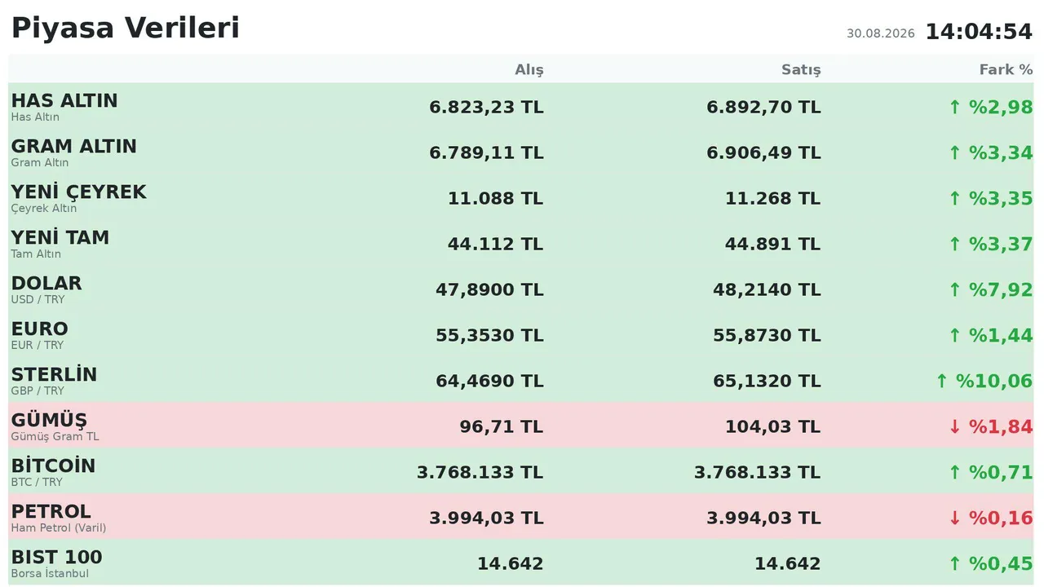The image size is (1044, 587).
Task: Click the Çeyrek Altın subtitle
Action: coord(44,208)
